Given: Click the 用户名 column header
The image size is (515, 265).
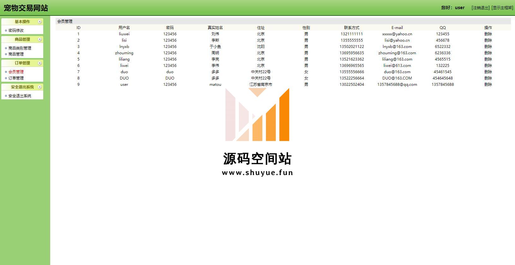Looking at the screenshot, I should tap(124, 28).
